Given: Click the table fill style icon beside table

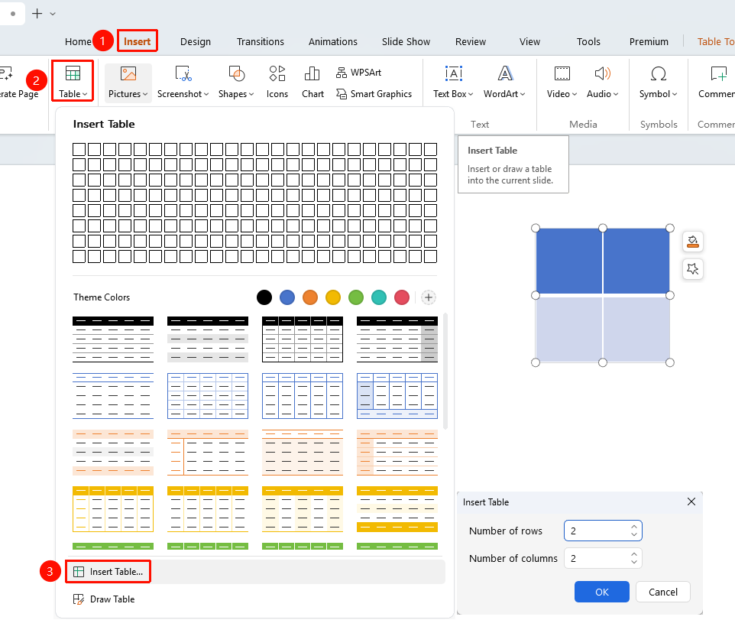Looking at the screenshot, I should tap(693, 242).
